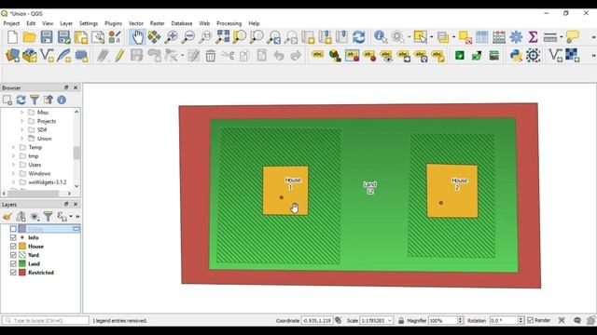This screenshot has width=597, height=335.
Task: Expand the Windows folder in Browser
Action: (13, 174)
